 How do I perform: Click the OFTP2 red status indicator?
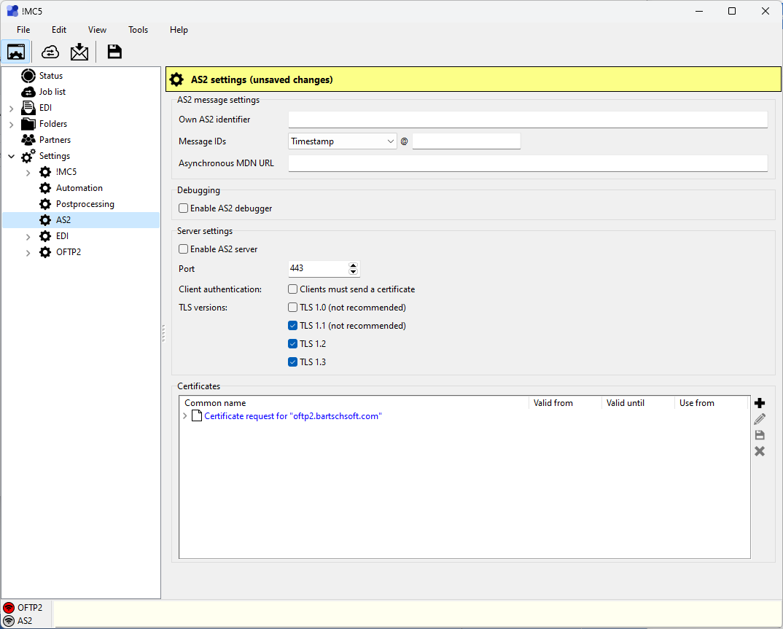coord(9,608)
